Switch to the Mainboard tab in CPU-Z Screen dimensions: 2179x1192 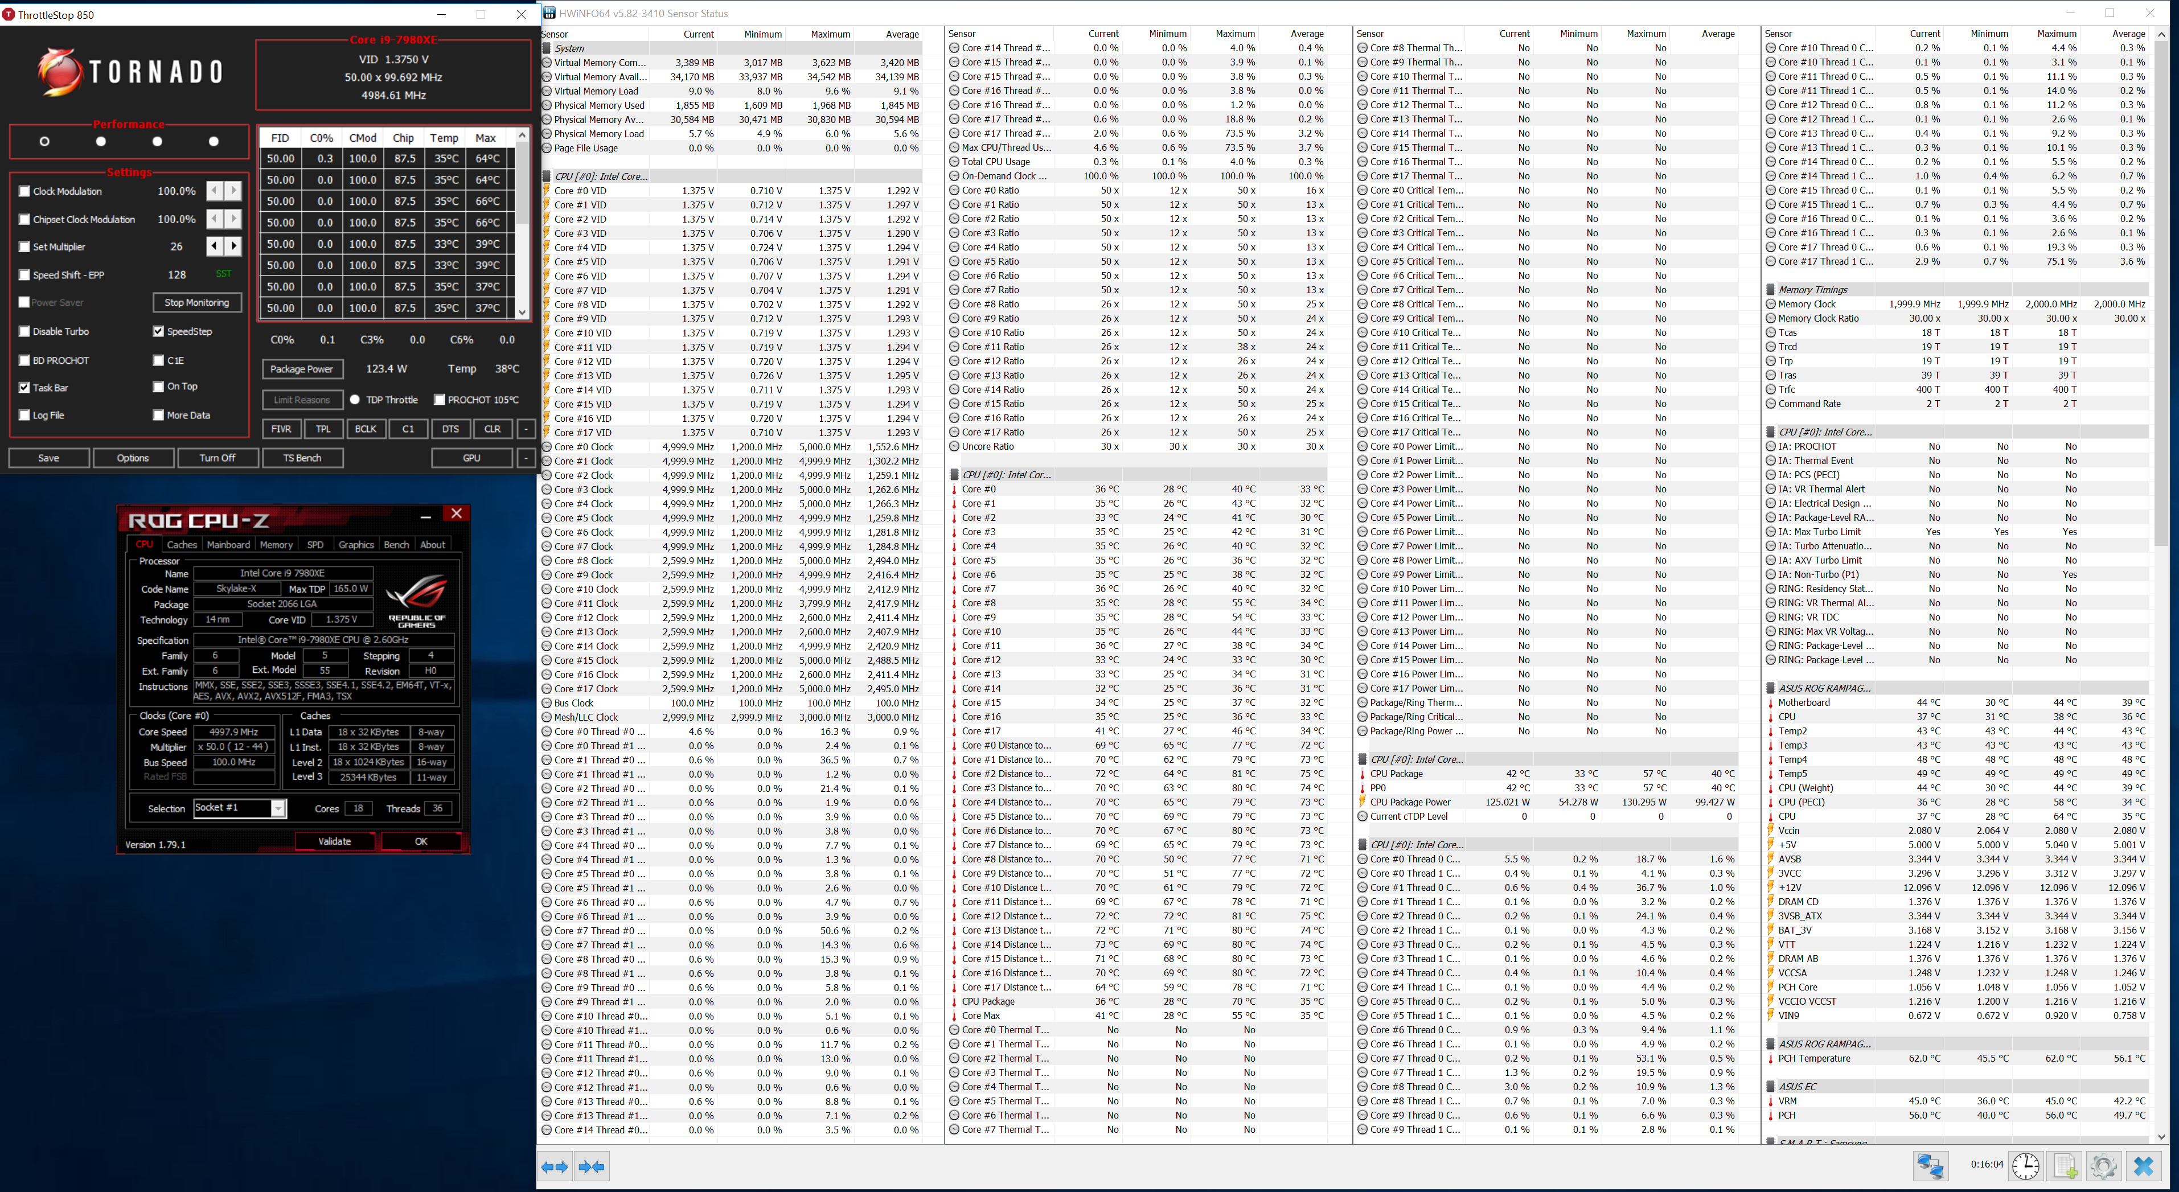[228, 545]
